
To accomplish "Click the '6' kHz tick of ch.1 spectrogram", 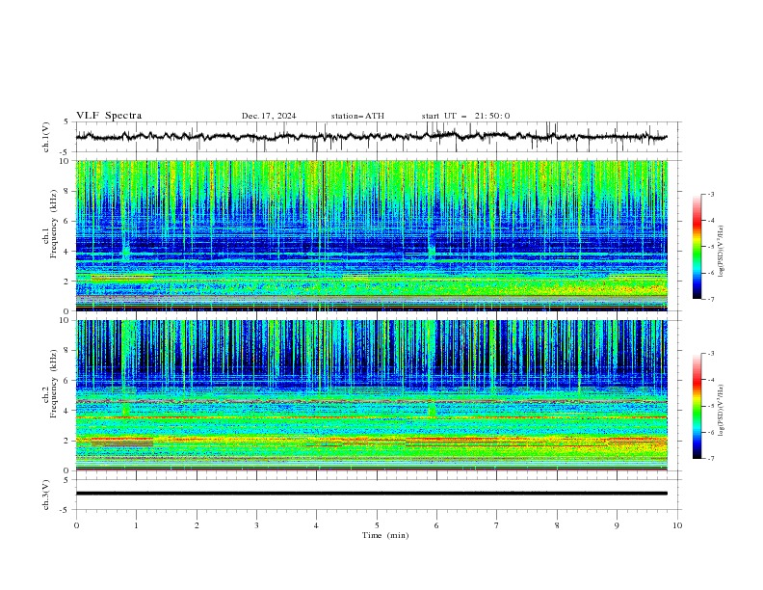I will (x=68, y=222).
